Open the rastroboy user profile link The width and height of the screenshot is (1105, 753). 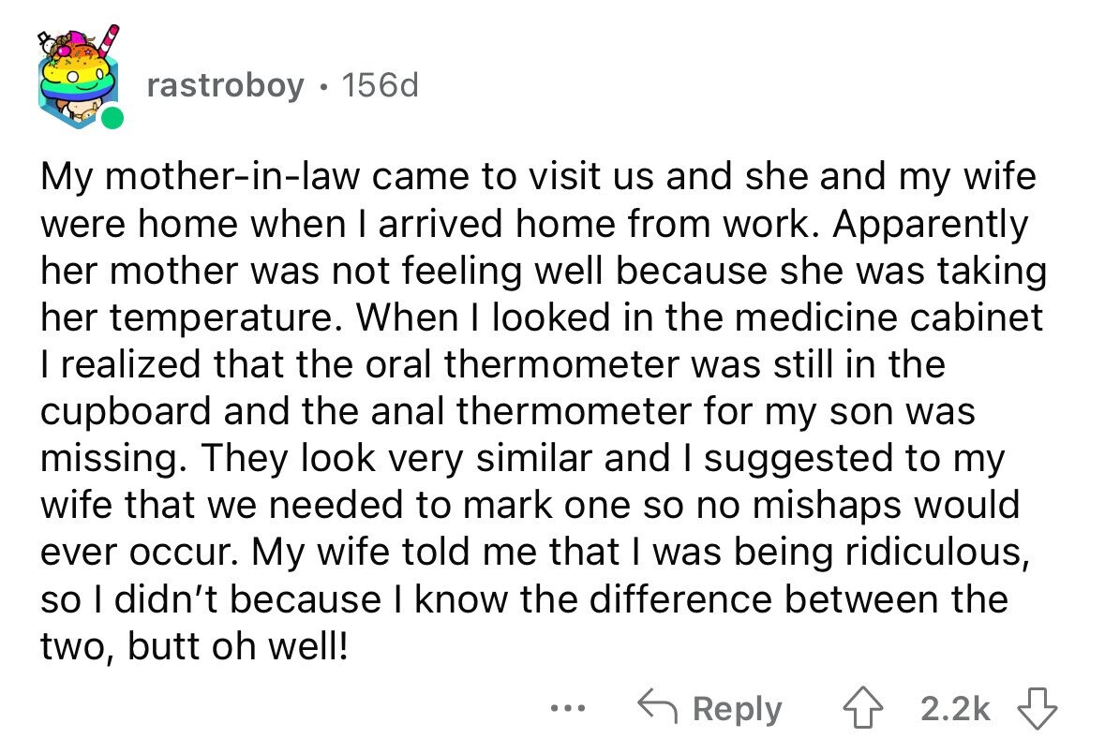(226, 86)
